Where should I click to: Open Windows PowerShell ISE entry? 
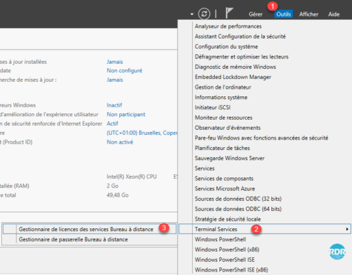pyautogui.click(x=225, y=260)
